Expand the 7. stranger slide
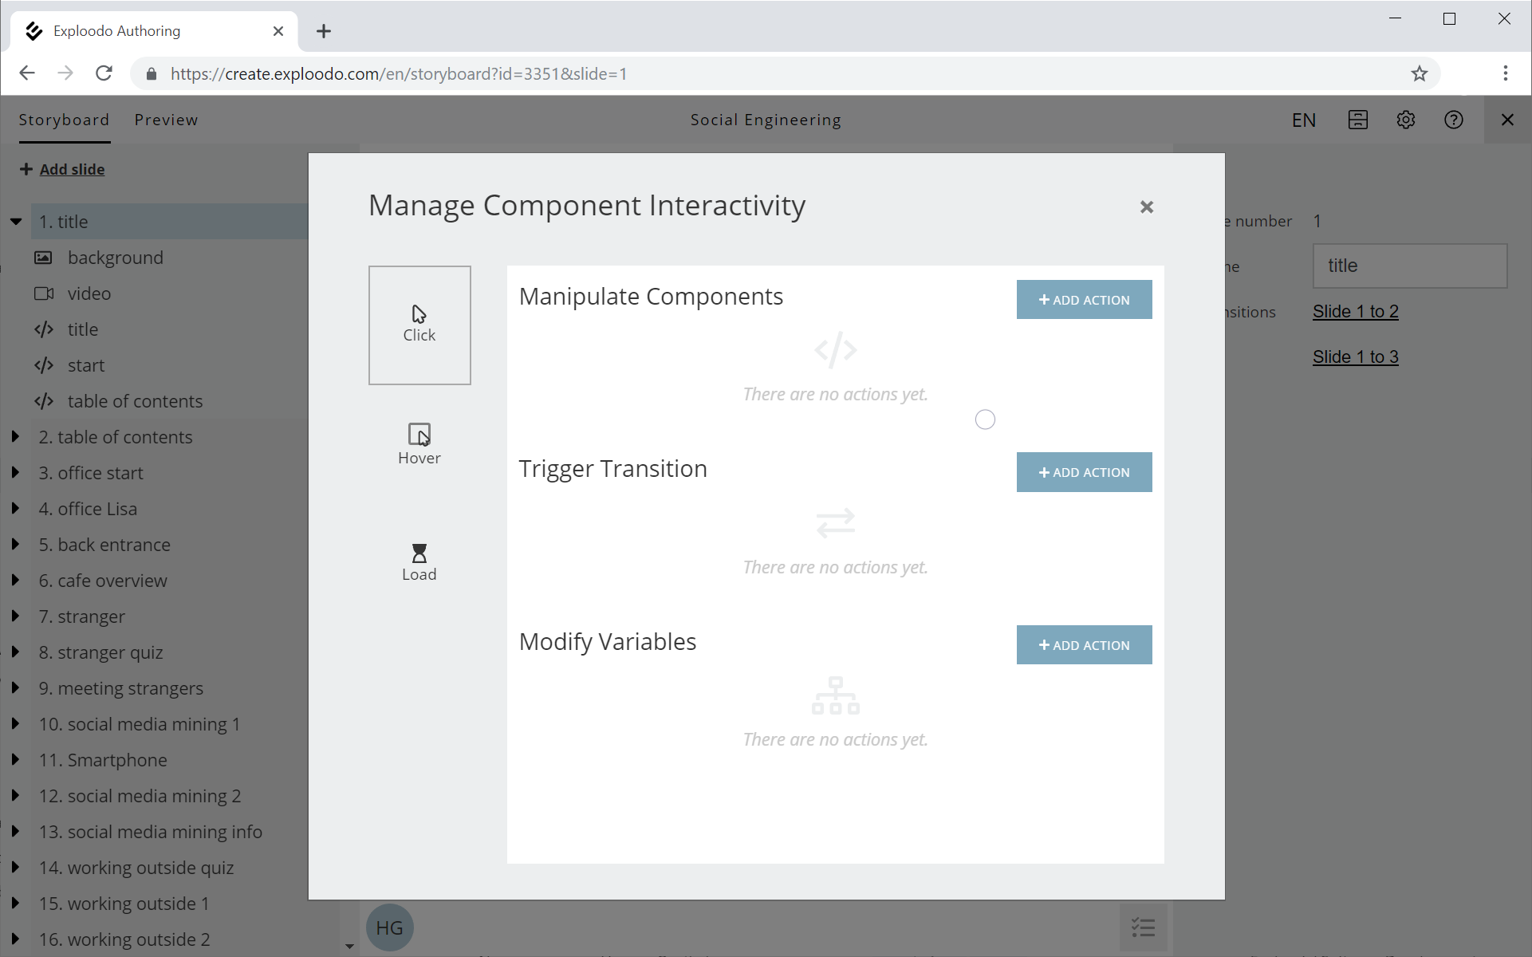 pos(15,616)
